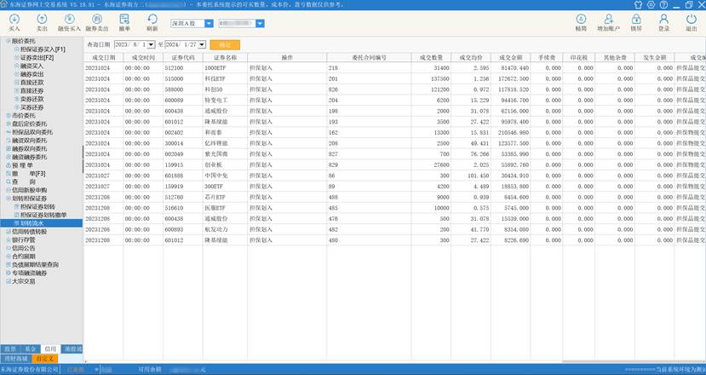Select sidebar tree item 融资买入
Image resolution: width=706 pixels, height=375 pixels.
32,66
